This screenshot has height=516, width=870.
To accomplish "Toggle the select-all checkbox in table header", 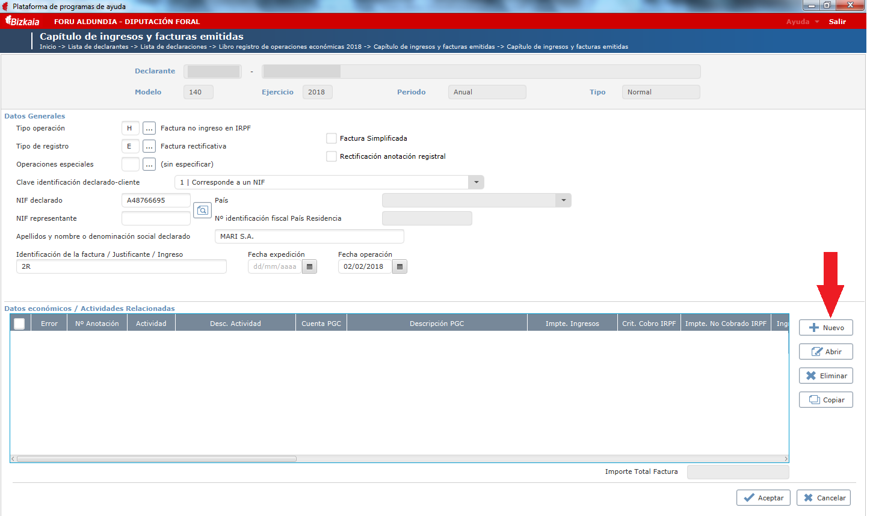I will tap(19, 324).
